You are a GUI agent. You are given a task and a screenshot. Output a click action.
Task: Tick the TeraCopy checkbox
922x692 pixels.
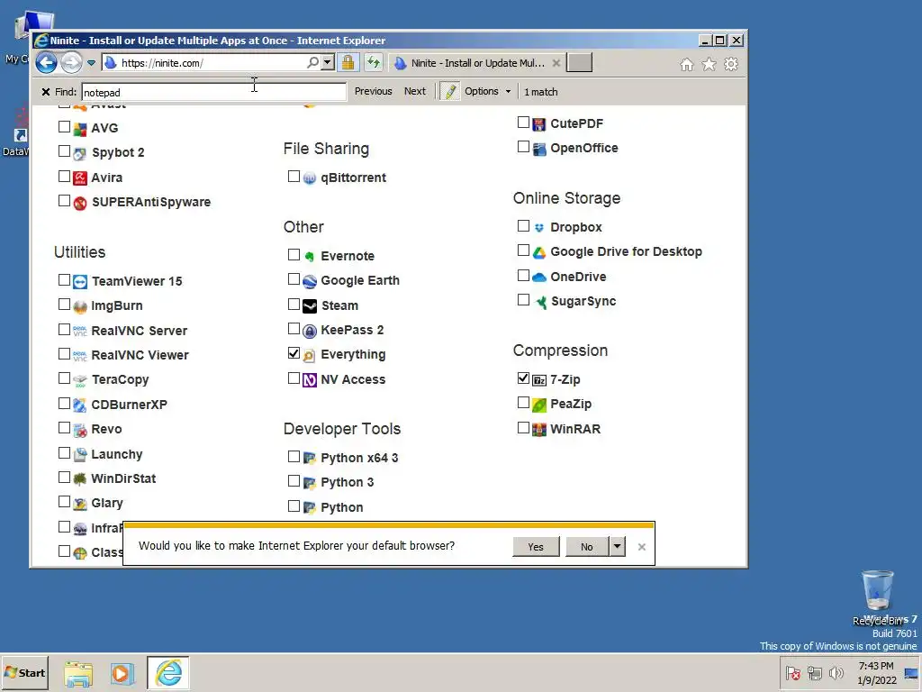tap(65, 378)
